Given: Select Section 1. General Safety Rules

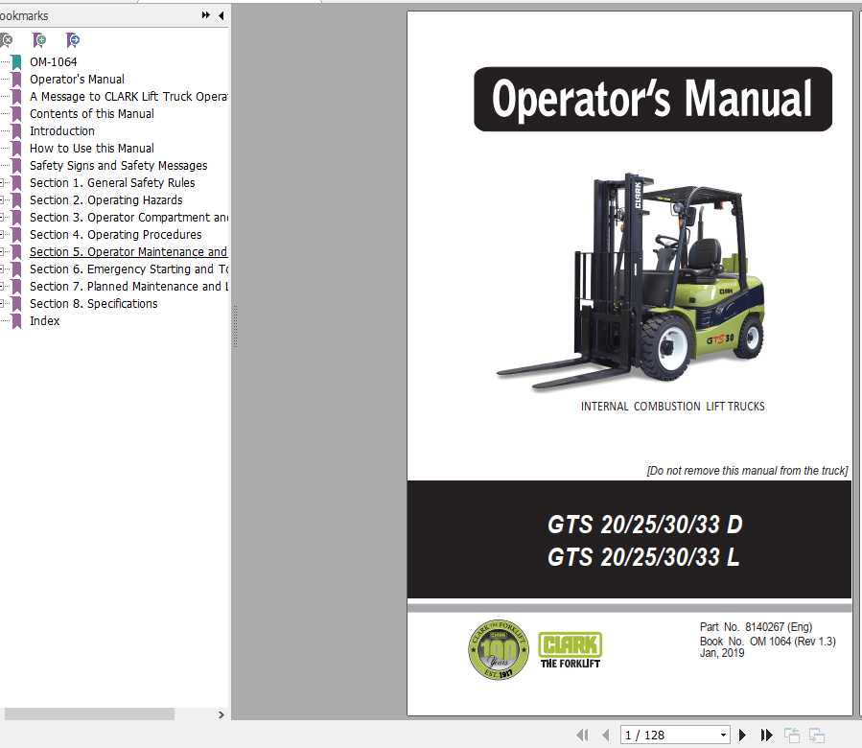Looking at the screenshot, I should [112, 182].
